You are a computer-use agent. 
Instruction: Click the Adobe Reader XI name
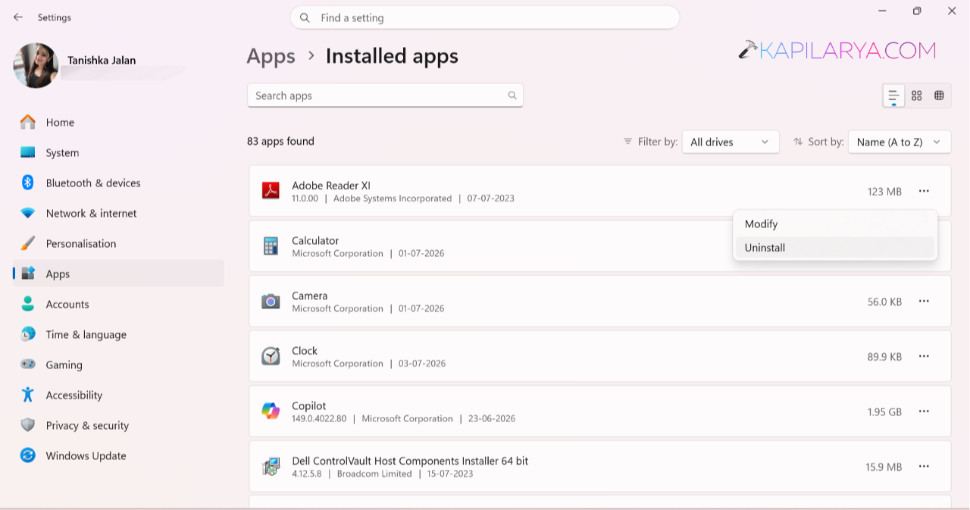(331, 186)
